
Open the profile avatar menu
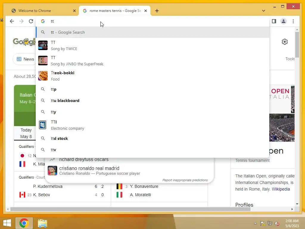coord(284,21)
